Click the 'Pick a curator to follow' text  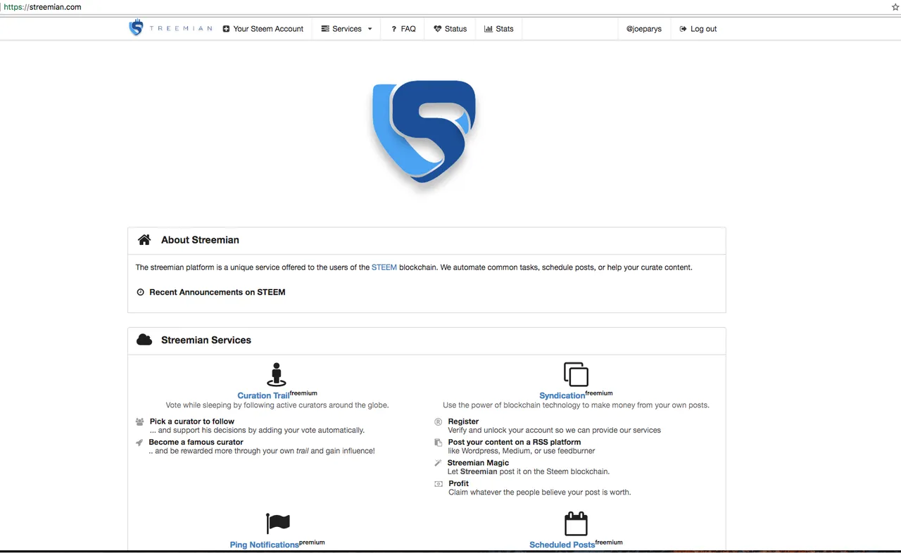[x=192, y=421]
